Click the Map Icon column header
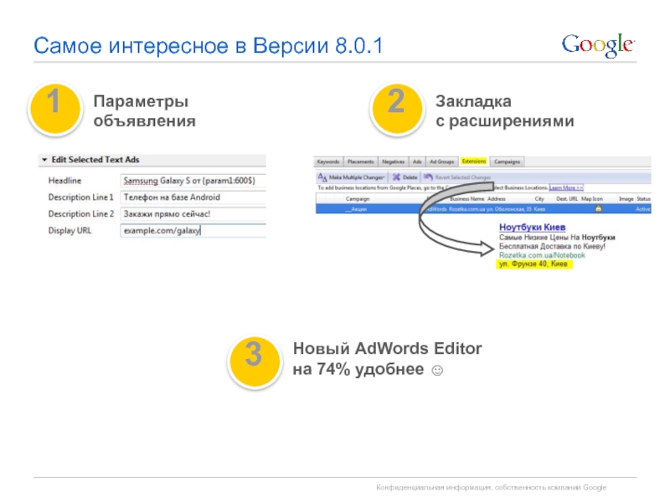This screenshot has height=502, width=670. 592,199
